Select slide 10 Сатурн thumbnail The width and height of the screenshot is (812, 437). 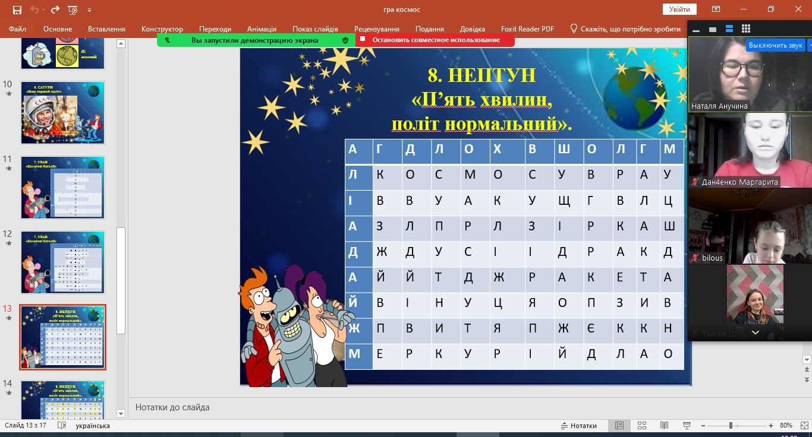click(x=62, y=113)
